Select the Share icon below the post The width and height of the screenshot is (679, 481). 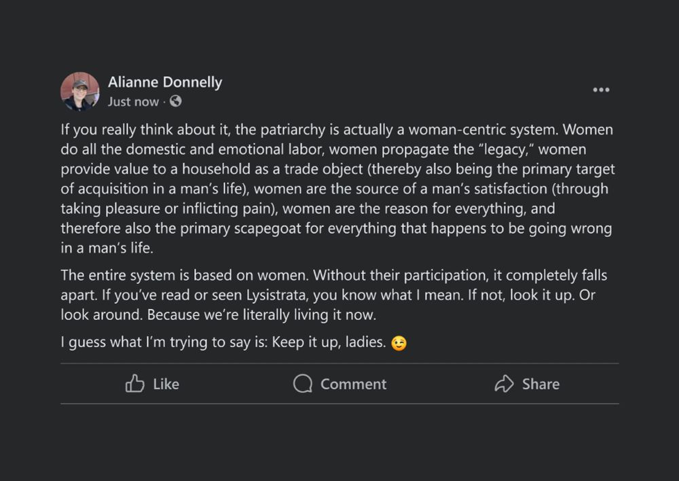click(x=504, y=384)
